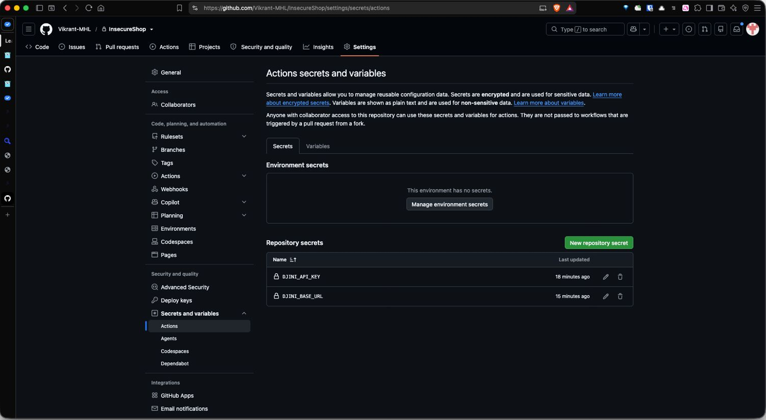Open the Vikrant-MHL owner link
The image size is (766, 420).
coord(74,29)
